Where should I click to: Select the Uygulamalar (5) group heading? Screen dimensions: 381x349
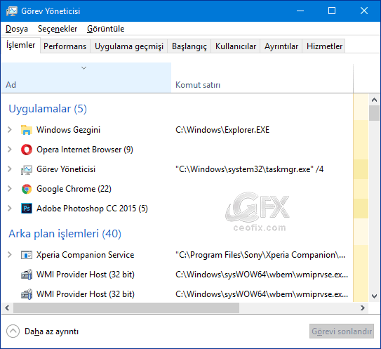coord(48,109)
